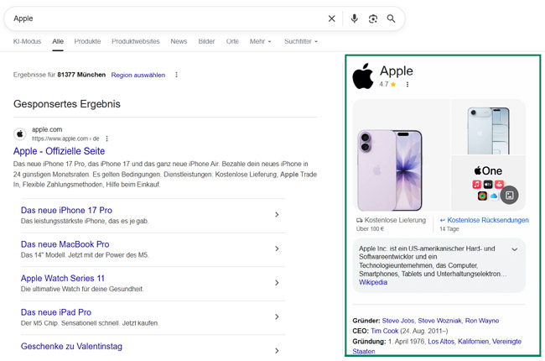Switch to the Bilder tab

tap(206, 41)
